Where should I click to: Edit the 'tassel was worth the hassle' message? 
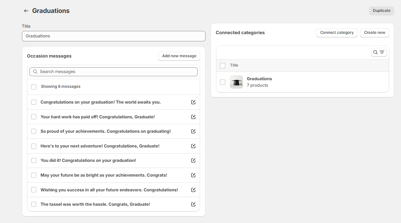[193, 204]
